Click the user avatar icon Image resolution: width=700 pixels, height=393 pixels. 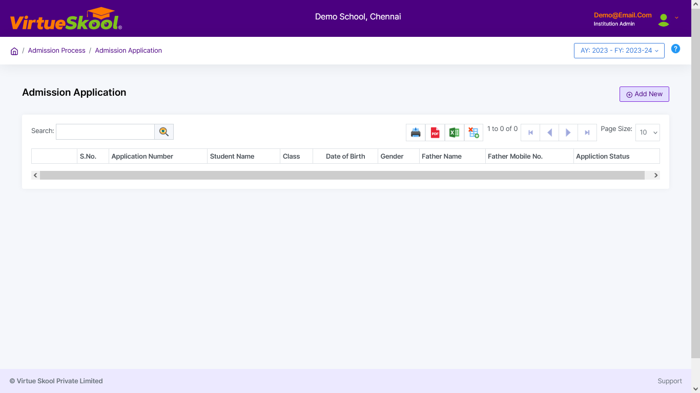(664, 20)
